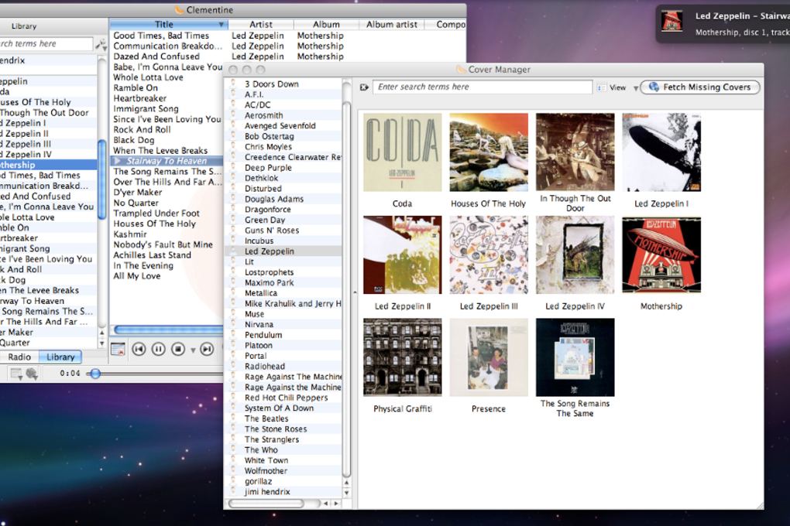Select Heartbreaker in the playlist

click(139, 98)
